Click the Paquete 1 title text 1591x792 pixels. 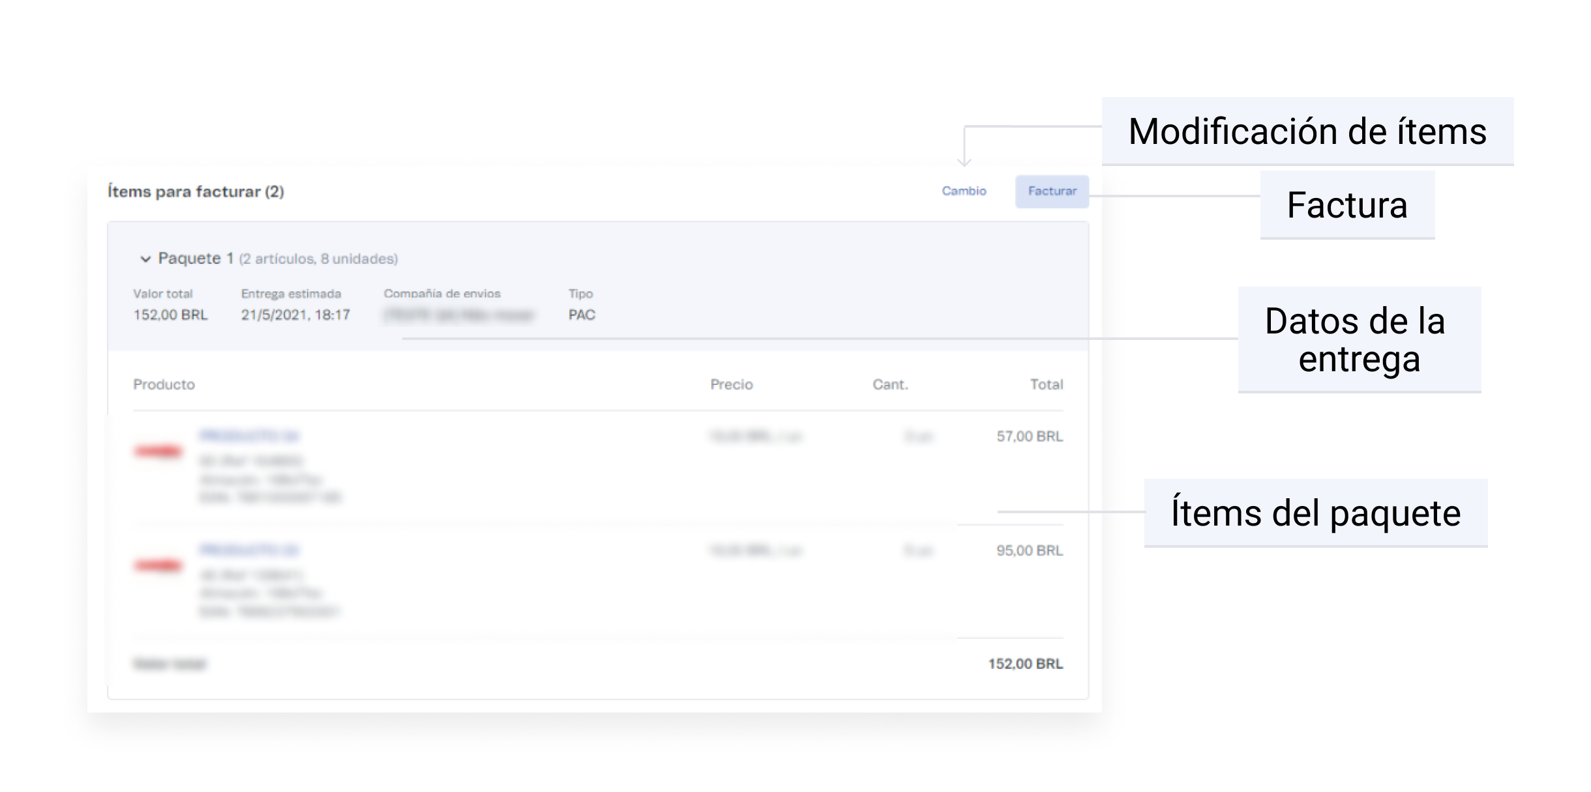click(196, 259)
